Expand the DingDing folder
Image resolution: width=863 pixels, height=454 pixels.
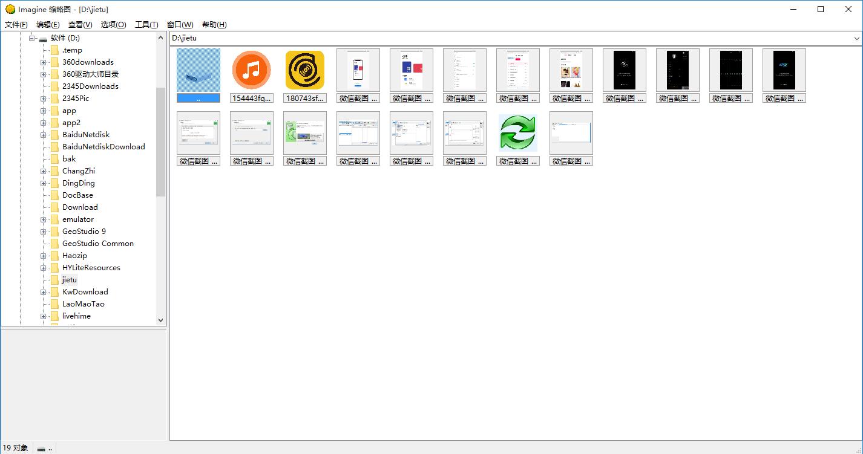point(44,183)
